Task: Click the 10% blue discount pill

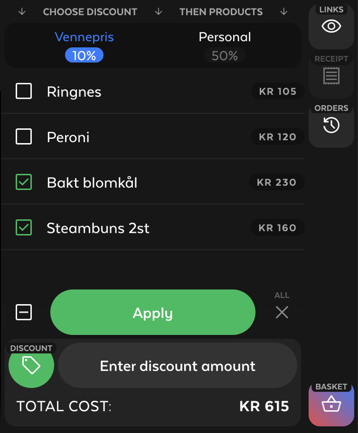Action: [x=84, y=55]
